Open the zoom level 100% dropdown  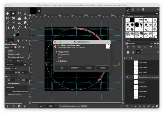pos(56,106)
